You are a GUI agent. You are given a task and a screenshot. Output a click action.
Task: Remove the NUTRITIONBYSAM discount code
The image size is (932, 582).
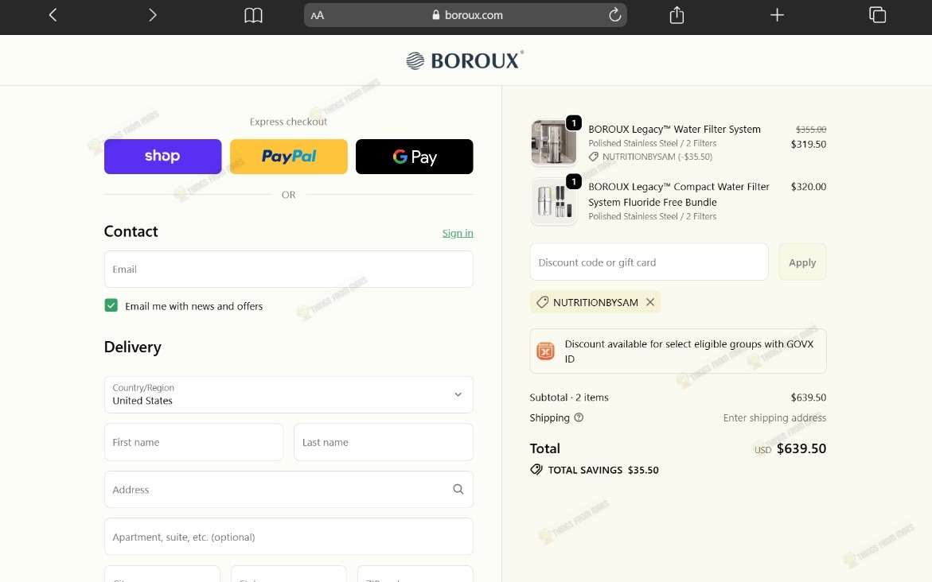[x=650, y=301]
